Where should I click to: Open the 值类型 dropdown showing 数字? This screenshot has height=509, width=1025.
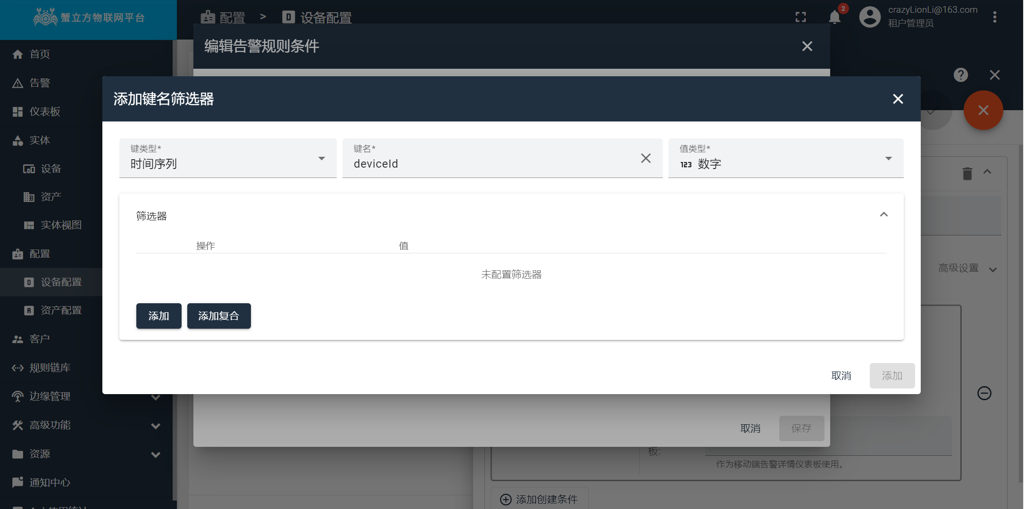pyautogui.click(x=786, y=158)
